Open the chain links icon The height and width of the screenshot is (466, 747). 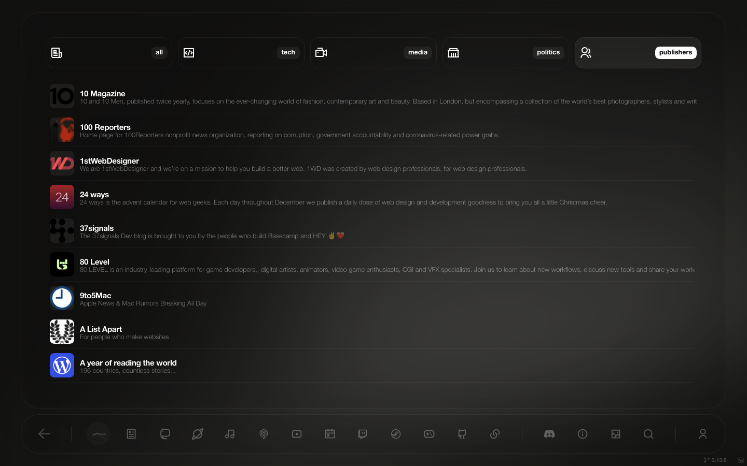click(495, 434)
